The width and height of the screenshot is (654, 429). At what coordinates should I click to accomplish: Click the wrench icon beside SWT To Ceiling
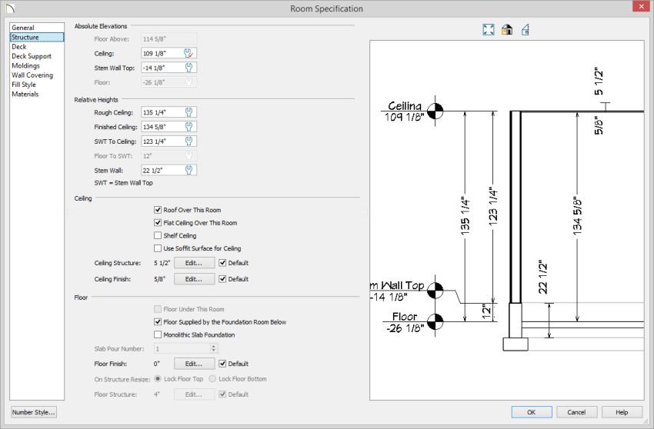pos(189,141)
